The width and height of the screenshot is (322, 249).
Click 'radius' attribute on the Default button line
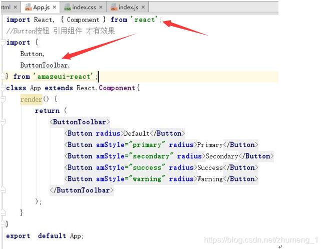(108, 133)
